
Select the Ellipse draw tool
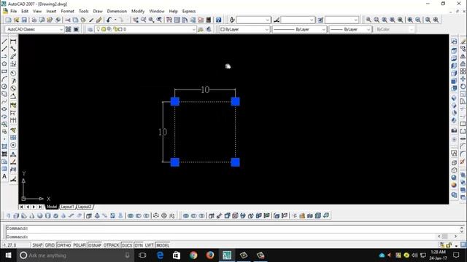click(4, 109)
